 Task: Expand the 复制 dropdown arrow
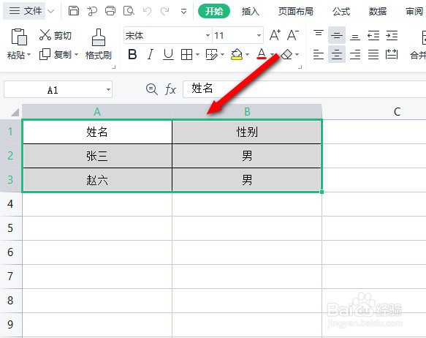[76, 54]
